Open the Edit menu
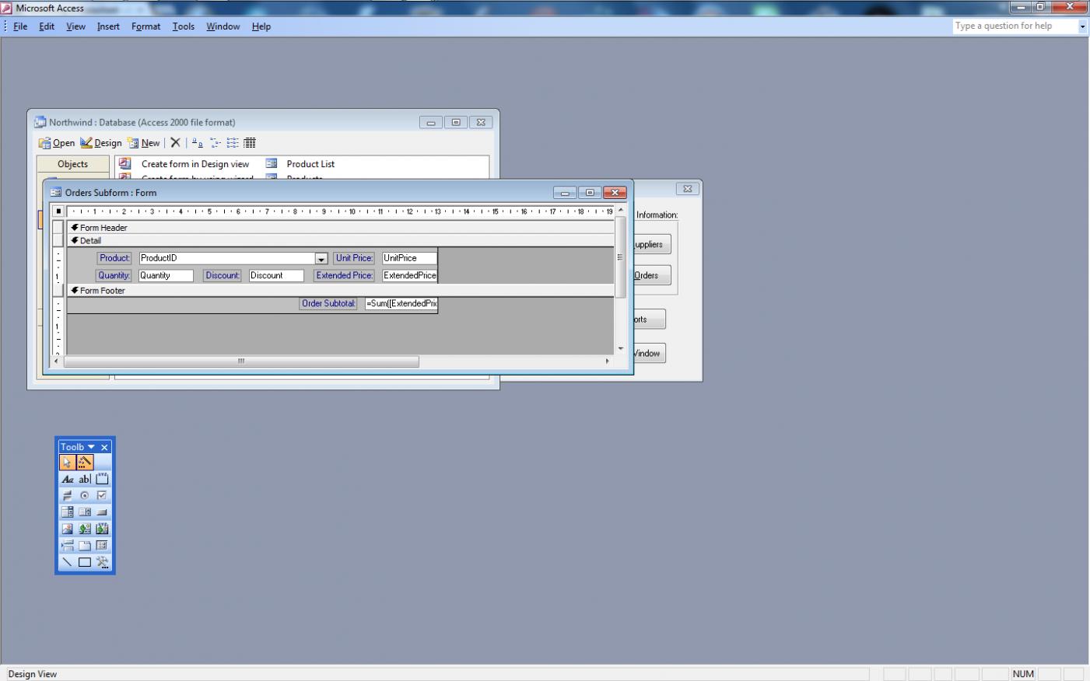Viewport: 1090px width, 681px height. click(47, 26)
